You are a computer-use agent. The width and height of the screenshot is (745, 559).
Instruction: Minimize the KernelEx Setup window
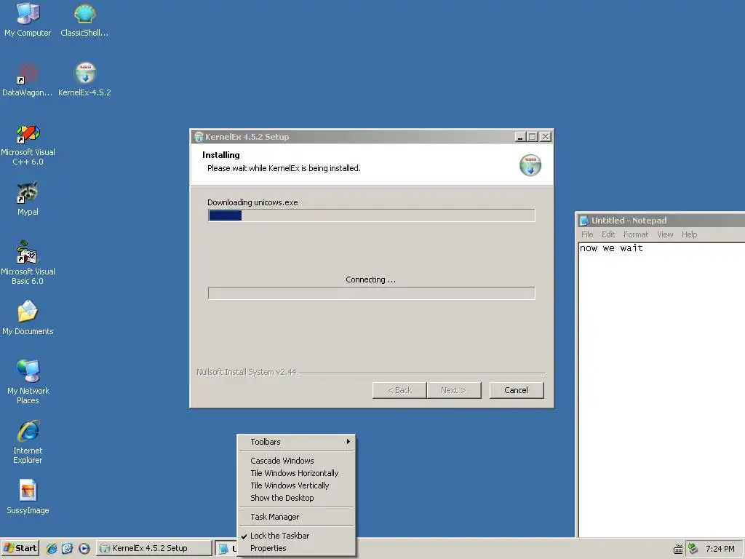point(520,137)
